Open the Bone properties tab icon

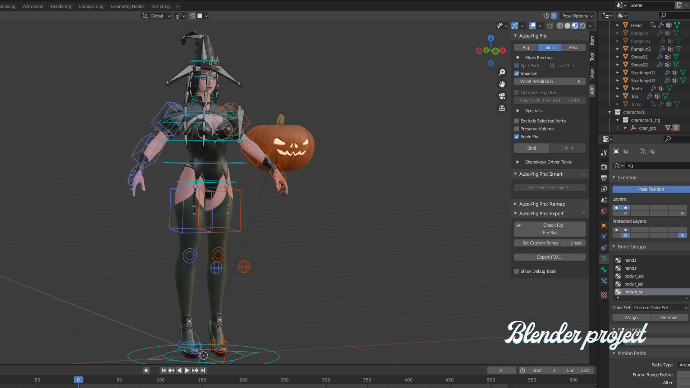pyautogui.click(x=604, y=270)
